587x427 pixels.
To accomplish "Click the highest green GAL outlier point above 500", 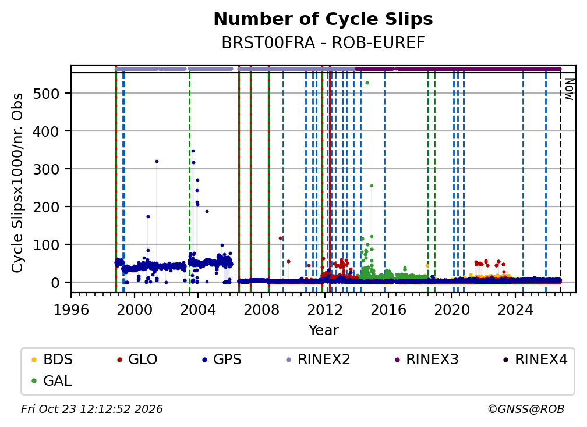I will tap(367, 83).
